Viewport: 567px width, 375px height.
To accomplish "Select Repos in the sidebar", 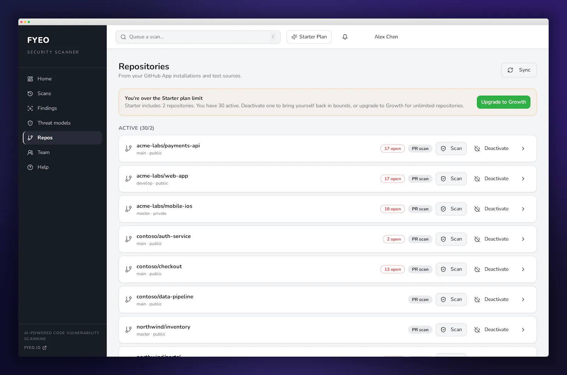I will (x=62, y=138).
